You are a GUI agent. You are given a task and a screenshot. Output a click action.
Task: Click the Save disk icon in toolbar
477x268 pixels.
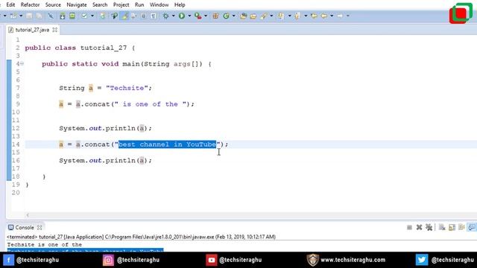click(29, 16)
